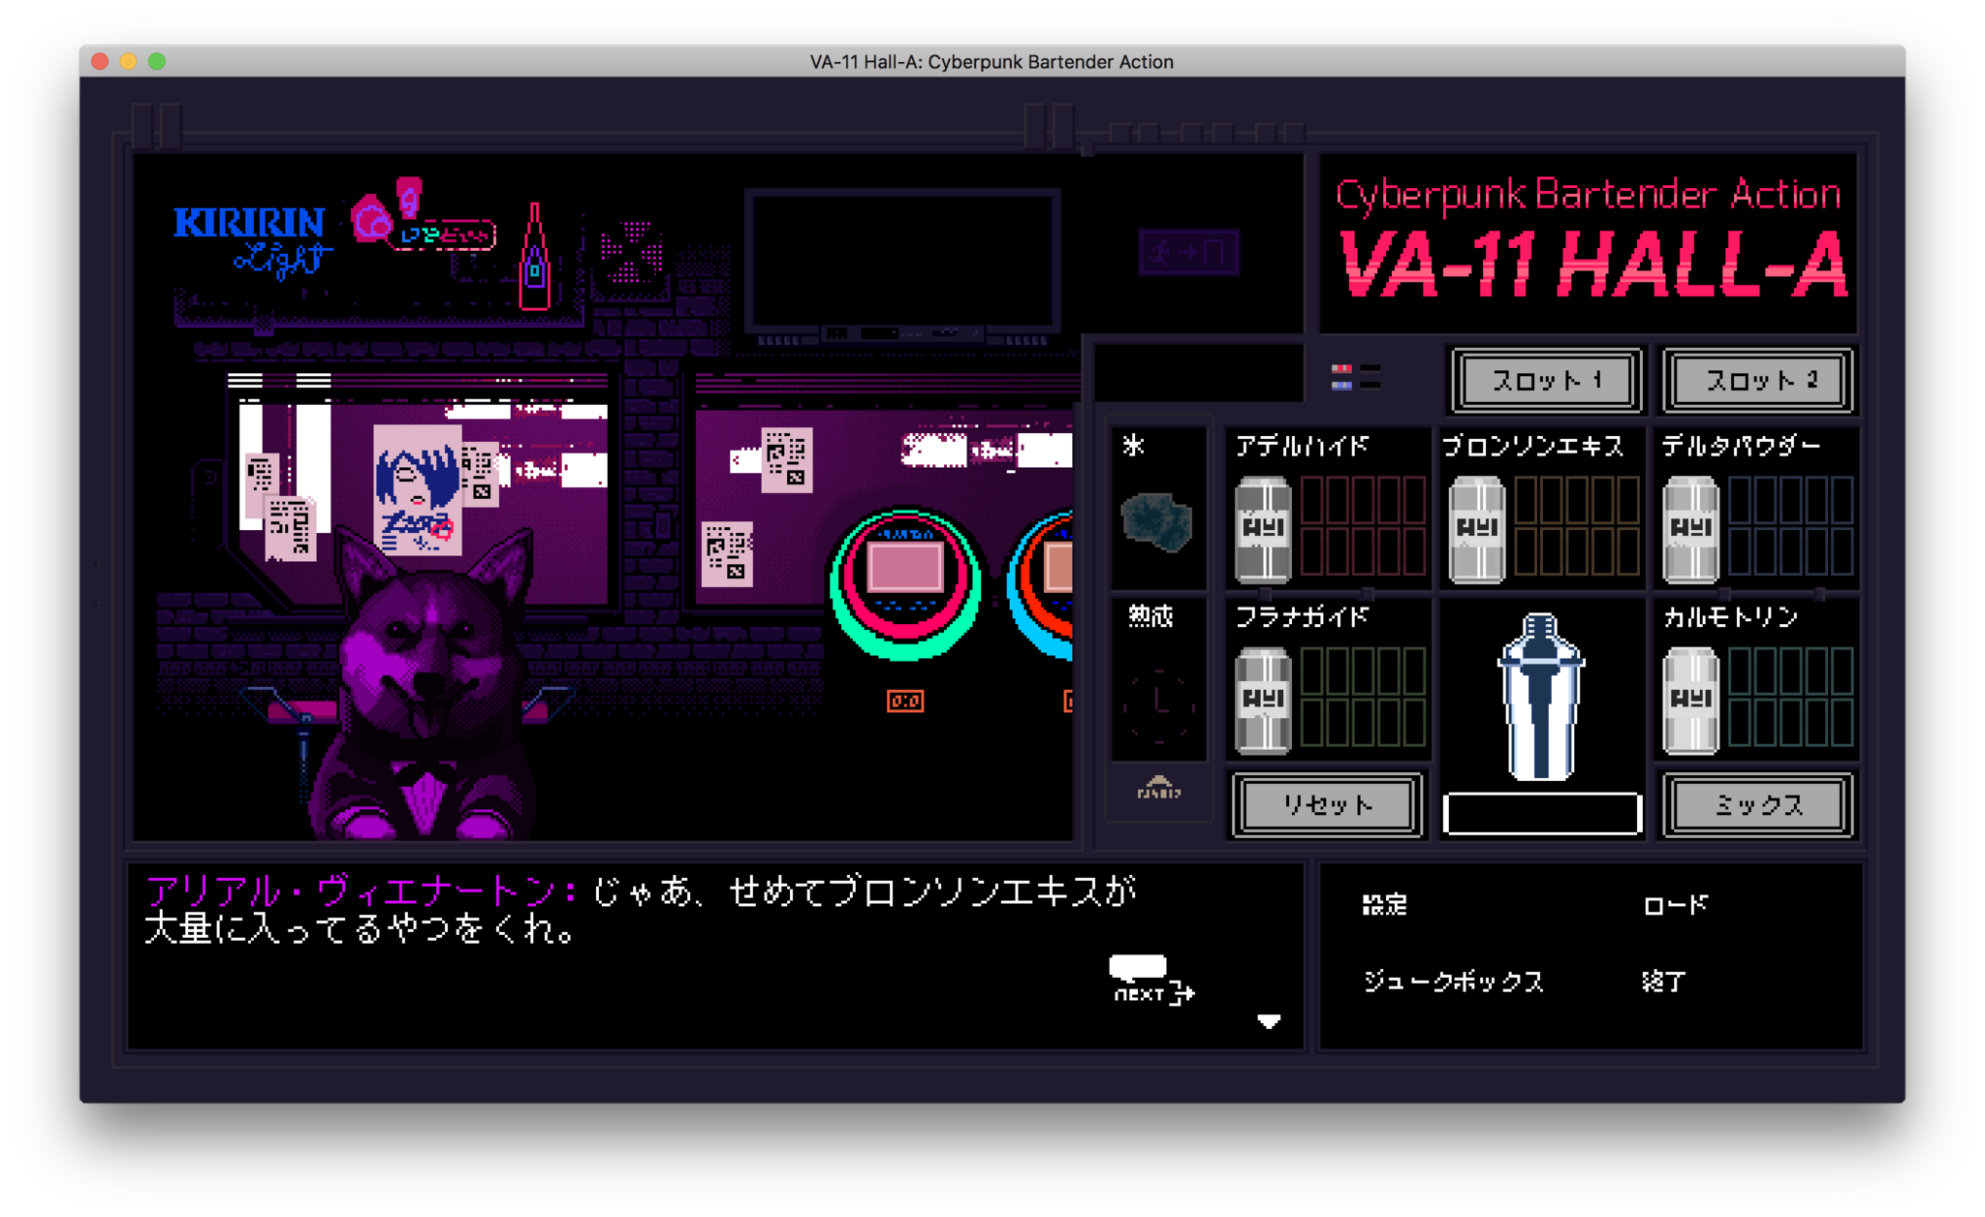
Task: Open saved recipe スロット 2
Action: coord(1757,380)
